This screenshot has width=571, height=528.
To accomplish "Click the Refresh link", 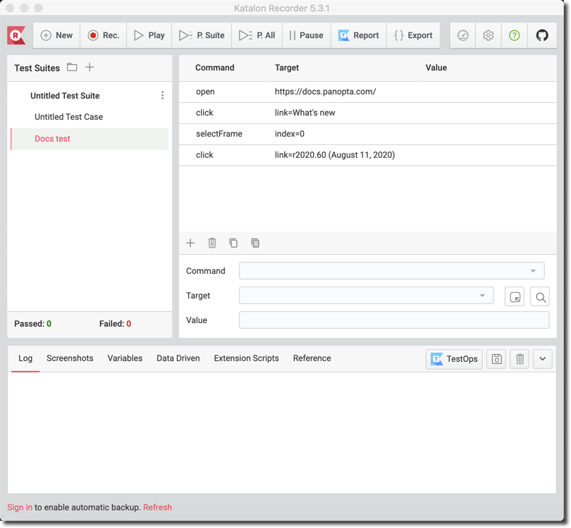I will pos(157,508).
